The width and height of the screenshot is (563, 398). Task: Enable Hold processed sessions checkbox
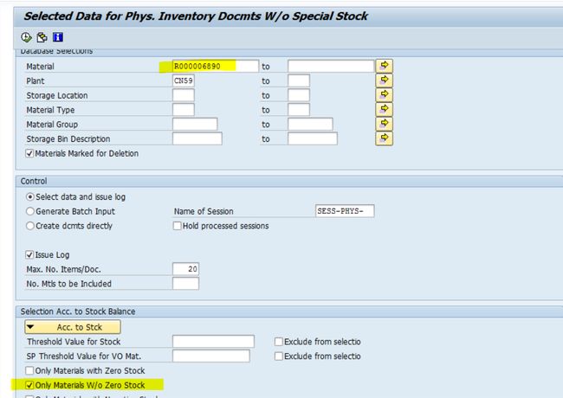(x=177, y=226)
